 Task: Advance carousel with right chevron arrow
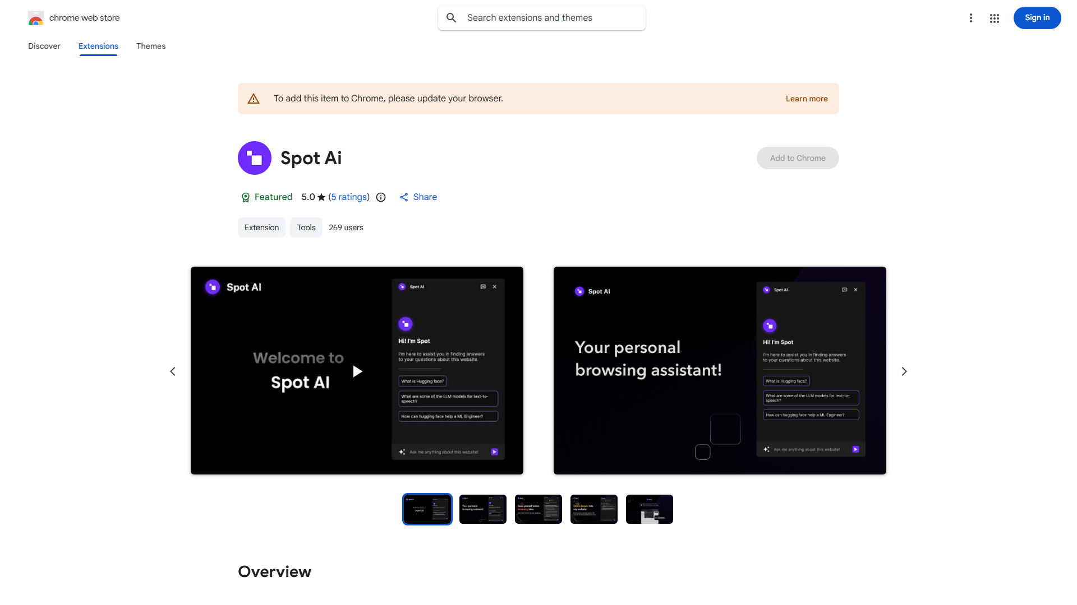click(x=904, y=371)
